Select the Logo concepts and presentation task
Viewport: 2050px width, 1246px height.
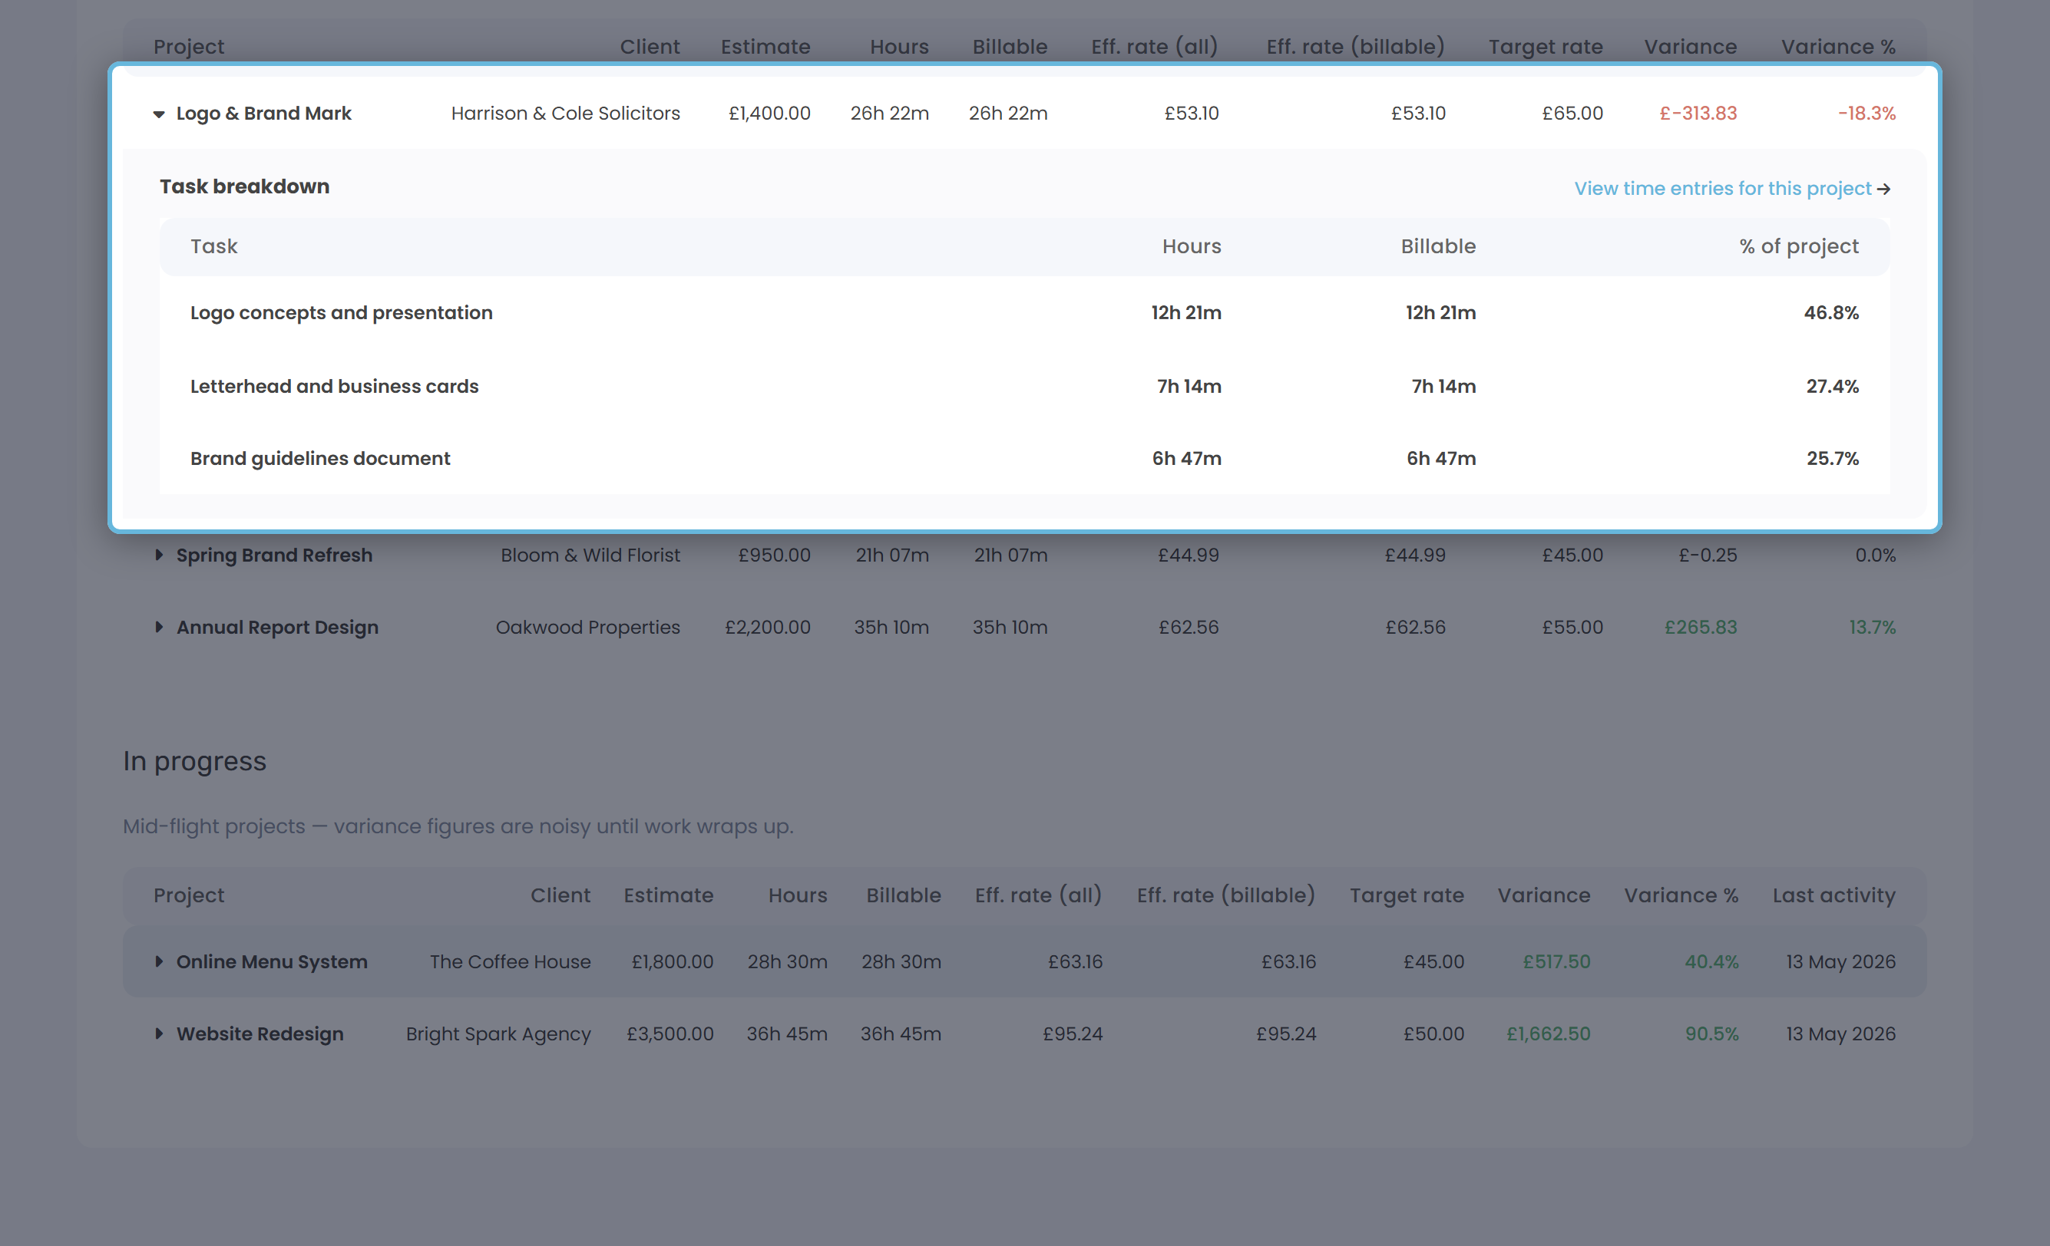(341, 312)
